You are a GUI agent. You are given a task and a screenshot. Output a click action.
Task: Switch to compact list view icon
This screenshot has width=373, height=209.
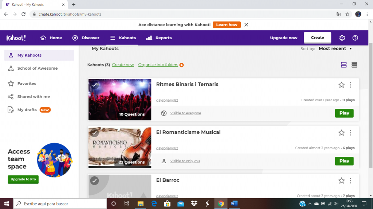click(354, 65)
